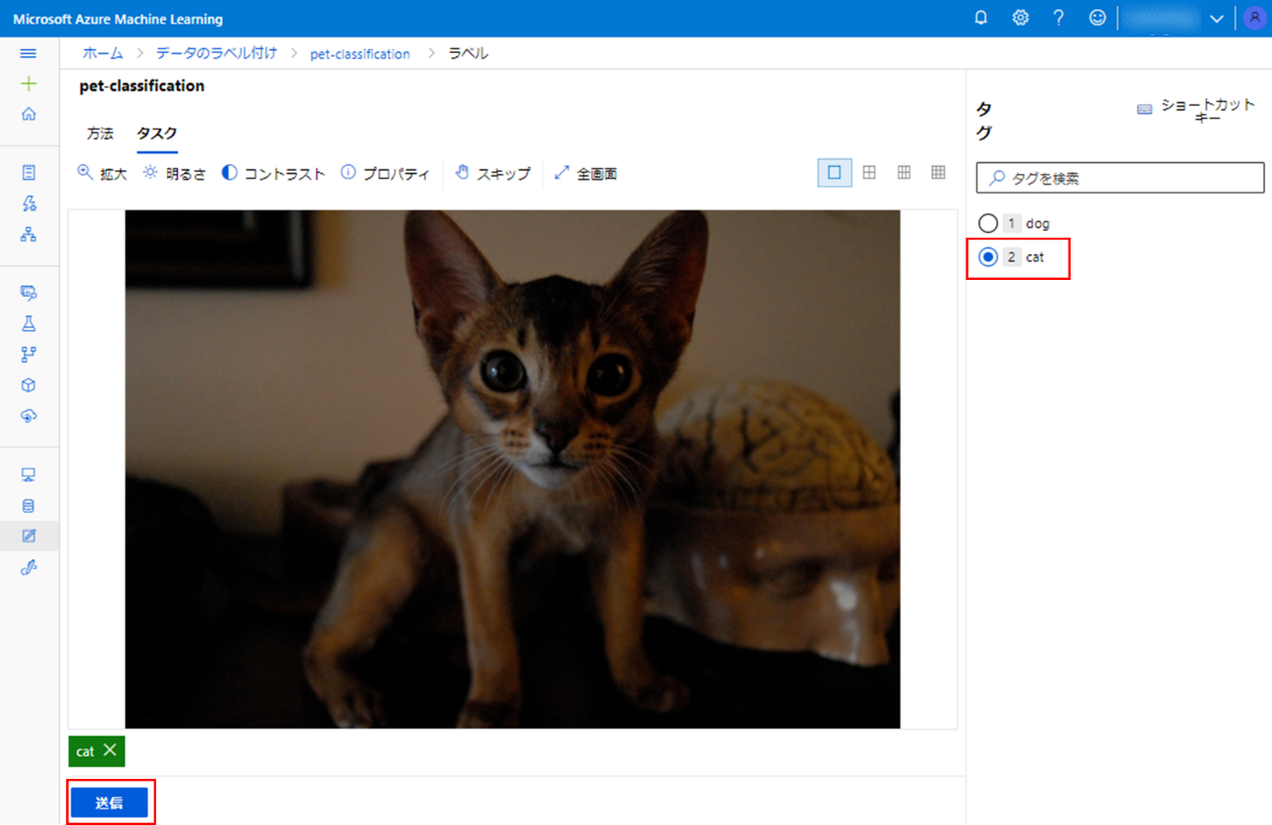Open Models cube icon in sidebar
The image size is (1272, 825).
point(28,385)
